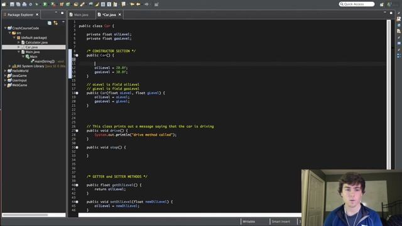Viewport: 402px width, 226px height.
Task: Collapse the default package node
Action: click(14, 38)
